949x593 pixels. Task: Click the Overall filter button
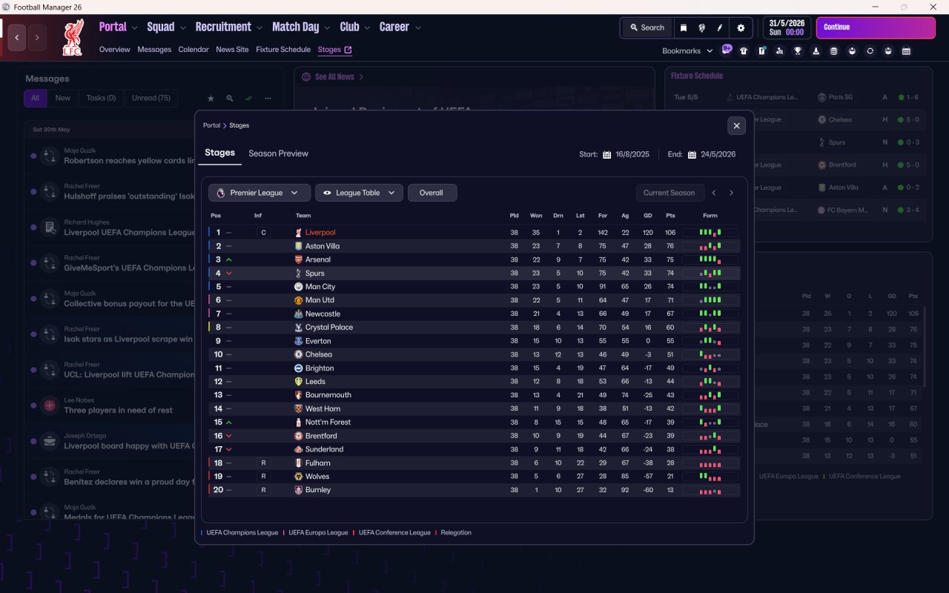point(432,193)
